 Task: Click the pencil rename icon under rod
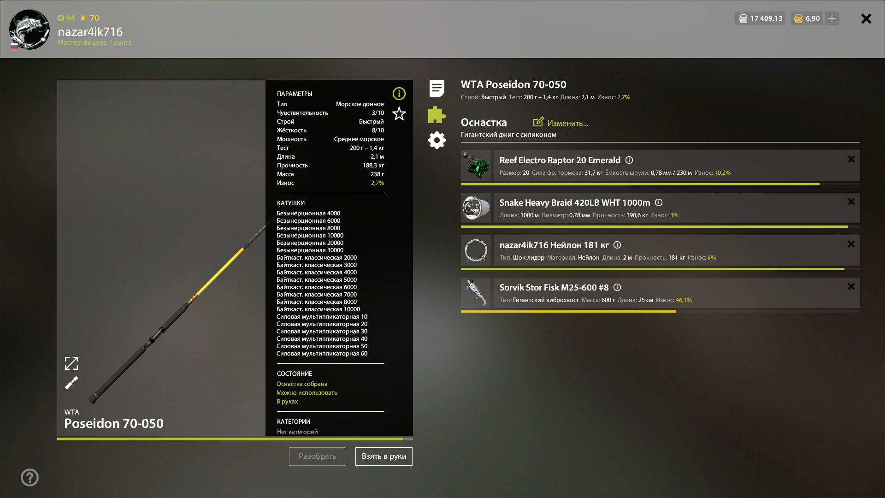click(71, 383)
